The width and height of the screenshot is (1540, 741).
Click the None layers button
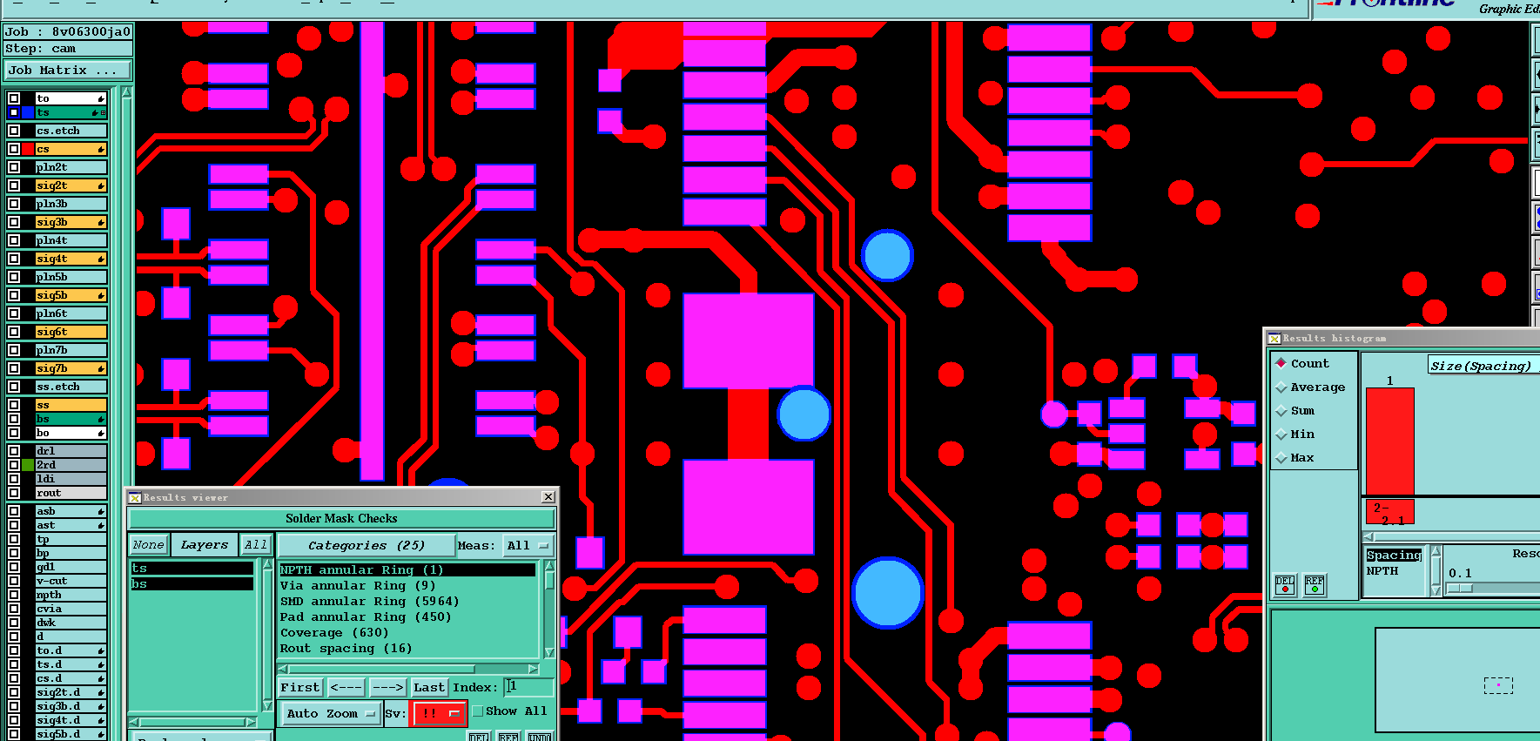148,545
